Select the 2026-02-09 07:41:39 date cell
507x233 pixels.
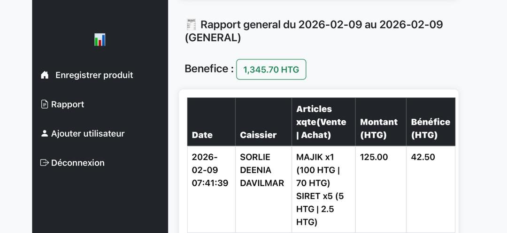[x=210, y=170]
